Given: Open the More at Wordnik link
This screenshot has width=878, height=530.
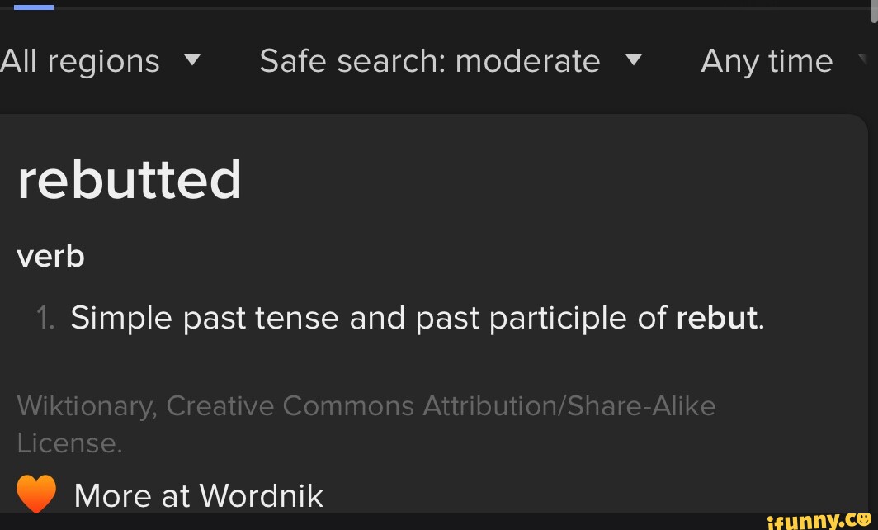Looking at the screenshot, I should tap(198, 495).
